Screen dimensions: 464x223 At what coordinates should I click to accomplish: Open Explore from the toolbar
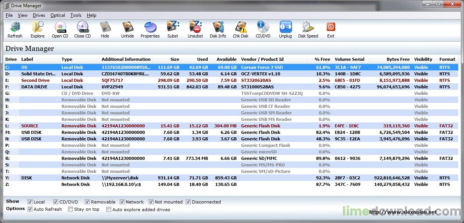click(x=37, y=28)
